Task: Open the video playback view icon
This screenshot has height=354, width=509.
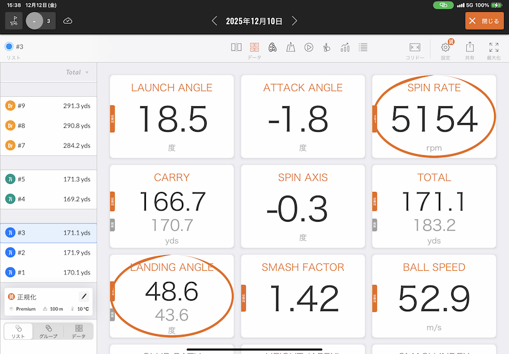Action: (309, 47)
